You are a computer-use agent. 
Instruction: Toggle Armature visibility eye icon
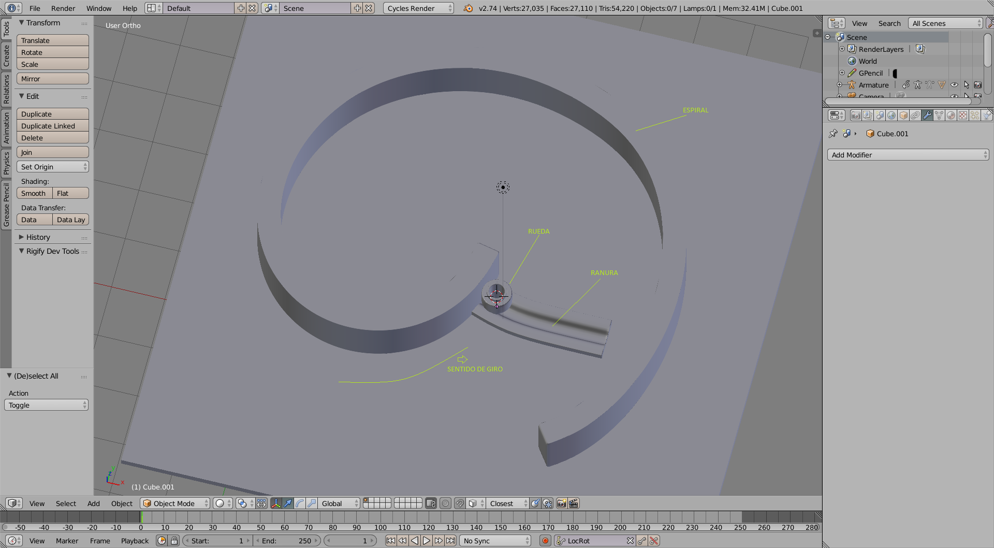954,85
